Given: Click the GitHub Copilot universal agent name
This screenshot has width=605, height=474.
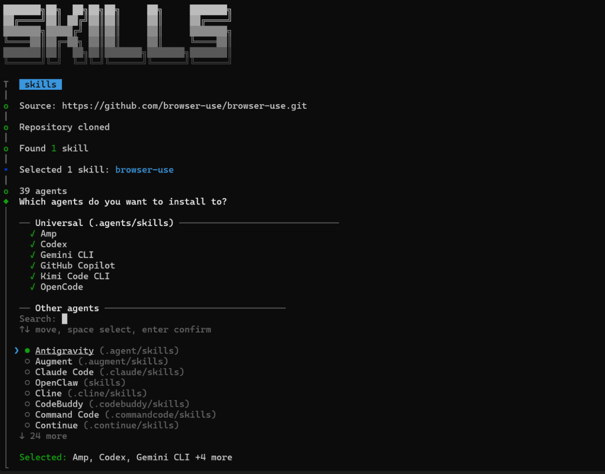Looking at the screenshot, I should (78, 265).
